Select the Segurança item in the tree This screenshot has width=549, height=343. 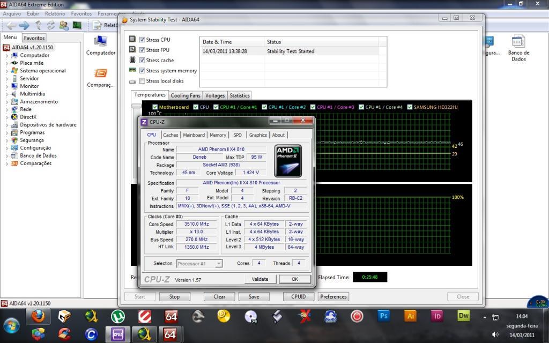click(32, 140)
